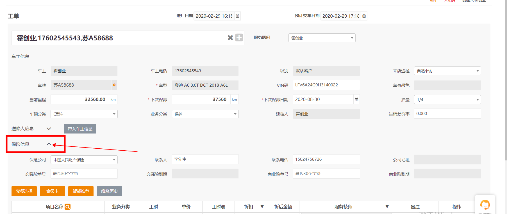The image size is (507, 214).
Task: Open calendar icon for 下次保养日期
Action: click(x=356, y=99)
